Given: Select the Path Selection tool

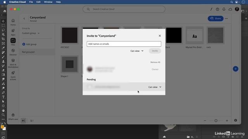Looking at the screenshot, I should [x=3, y=102].
